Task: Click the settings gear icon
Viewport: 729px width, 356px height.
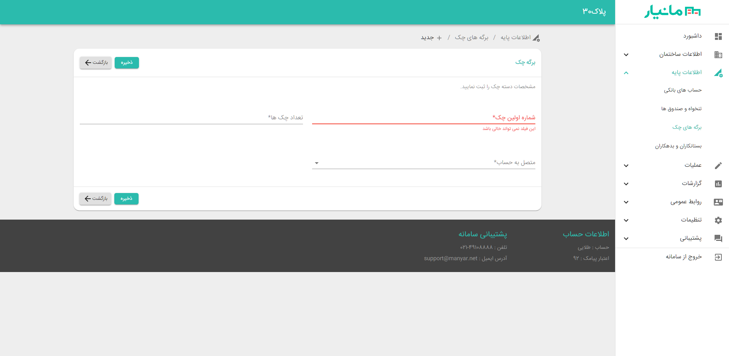Action: [718, 220]
